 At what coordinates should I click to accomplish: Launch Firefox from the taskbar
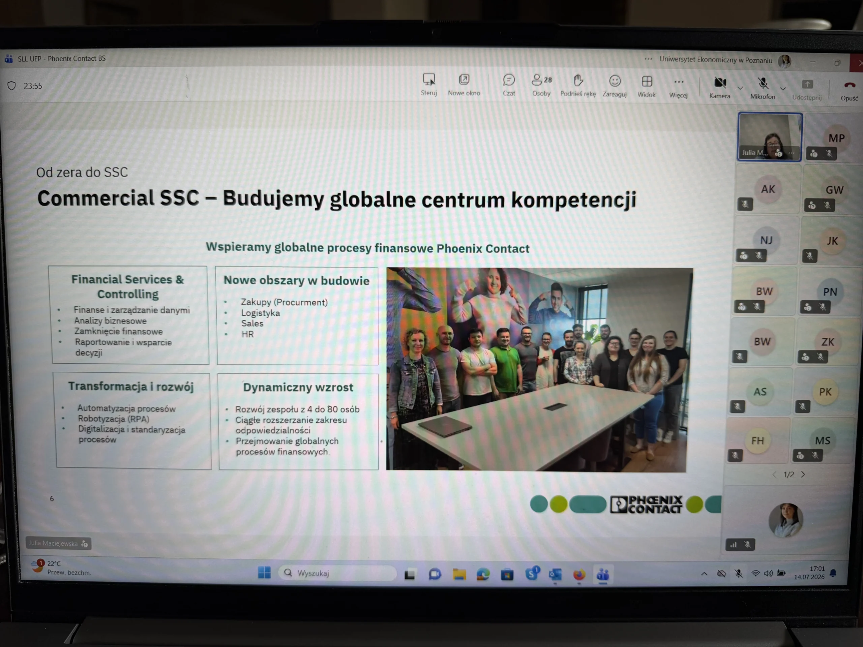click(579, 575)
